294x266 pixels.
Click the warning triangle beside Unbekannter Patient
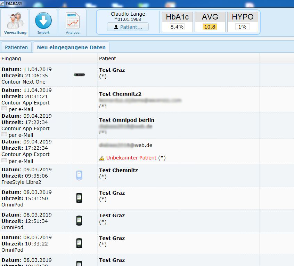point(102,158)
